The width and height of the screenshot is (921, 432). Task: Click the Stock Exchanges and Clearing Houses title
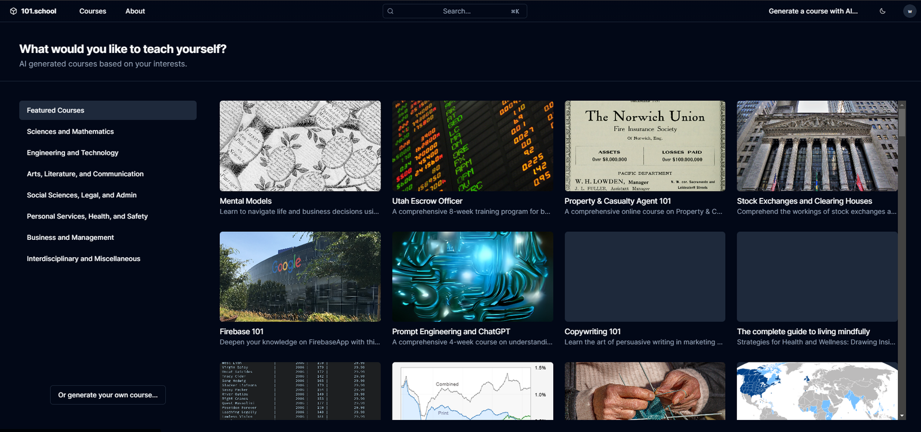tap(804, 201)
